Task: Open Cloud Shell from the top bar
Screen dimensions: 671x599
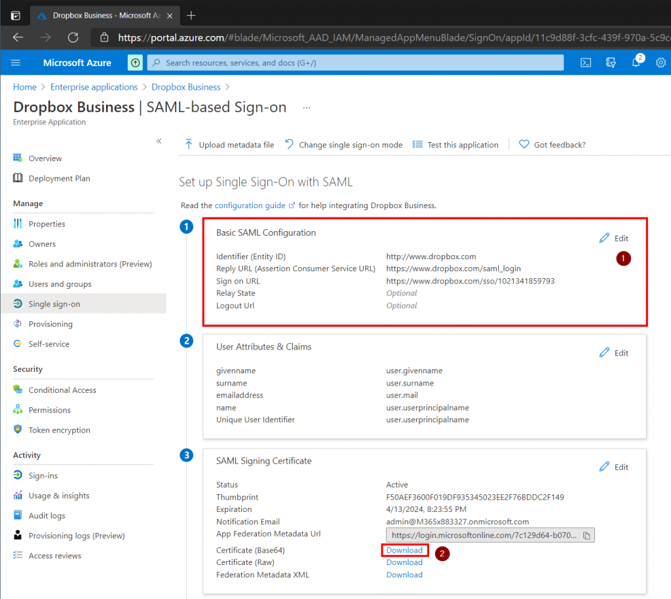Action: tap(585, 63)
